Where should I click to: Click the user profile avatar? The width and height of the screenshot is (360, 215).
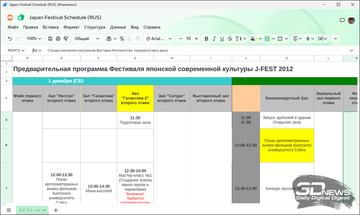[351, 20]
